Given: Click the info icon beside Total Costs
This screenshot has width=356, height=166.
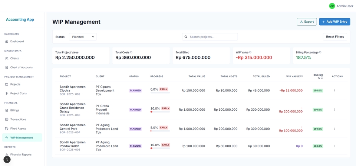Looking at the screenshot, I should [x=131, y=52].
